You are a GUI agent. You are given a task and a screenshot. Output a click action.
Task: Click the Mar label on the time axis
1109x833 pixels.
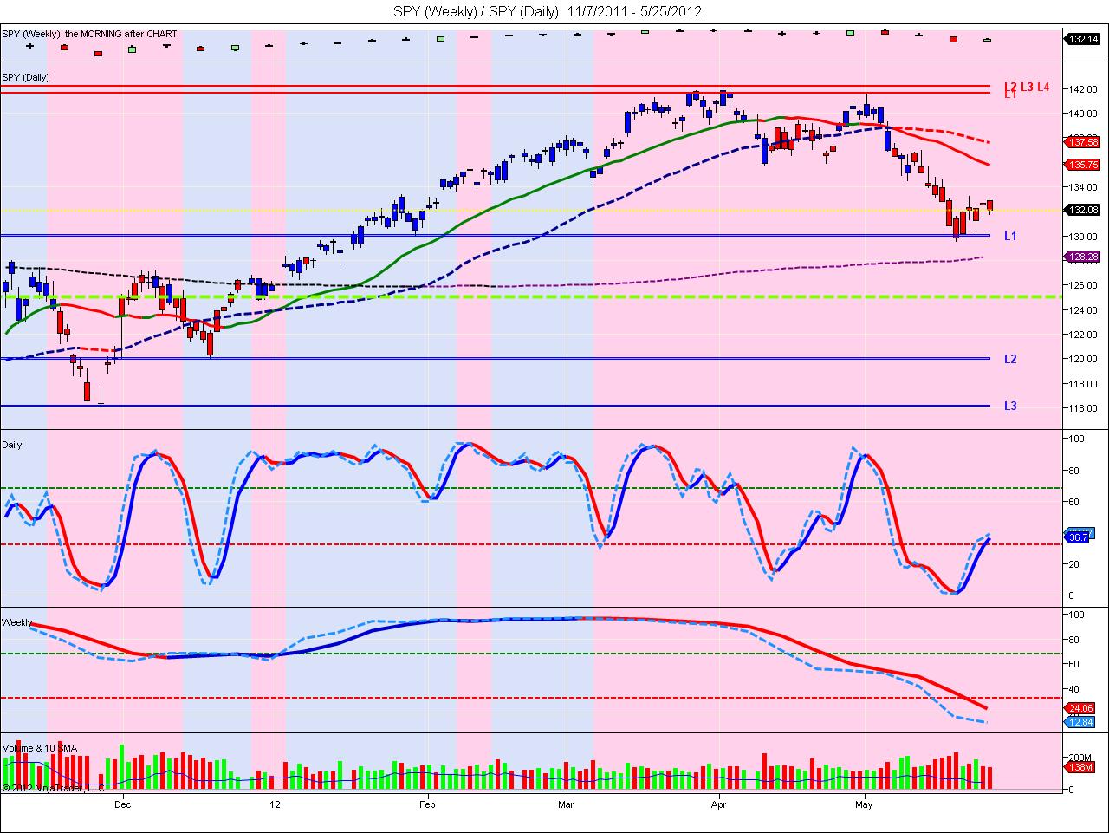tap(567, 805)
